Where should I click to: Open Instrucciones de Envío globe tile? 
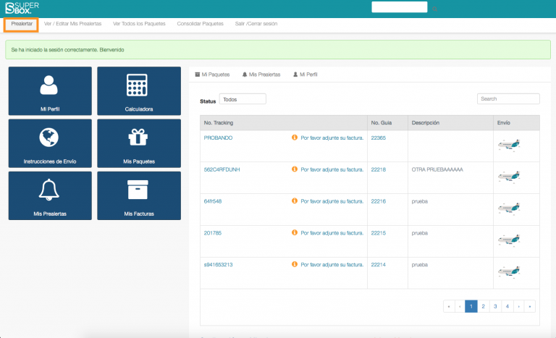50,143
